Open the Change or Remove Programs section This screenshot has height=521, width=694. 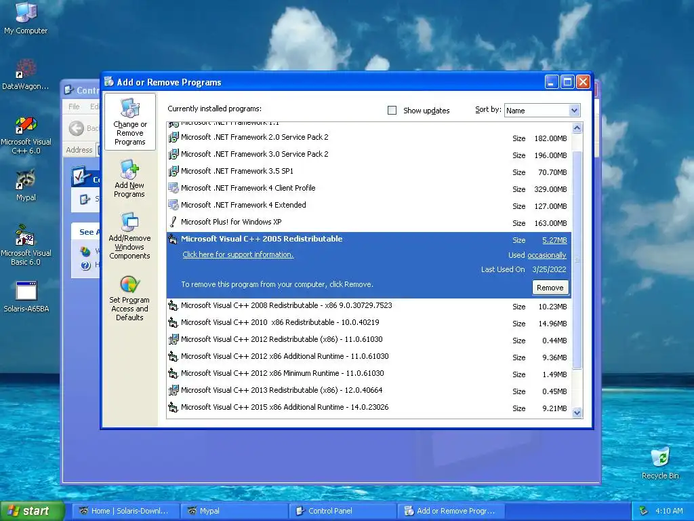[129, 121]
